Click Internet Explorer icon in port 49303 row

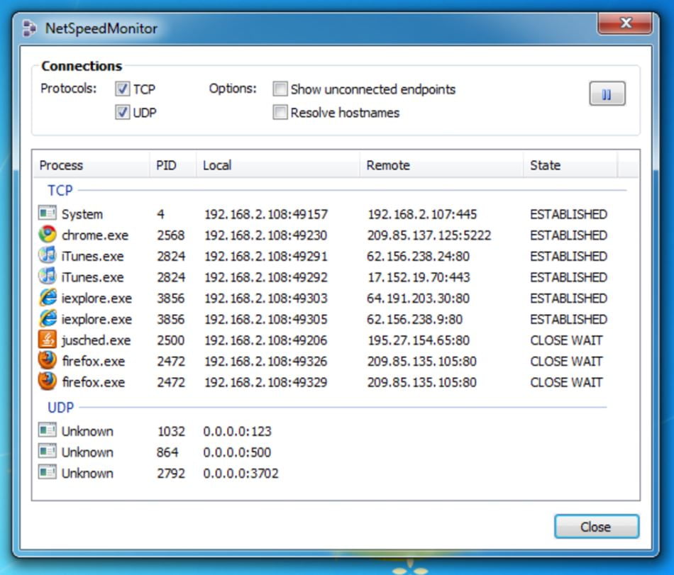pyautogui.click(x=48, y=297)
